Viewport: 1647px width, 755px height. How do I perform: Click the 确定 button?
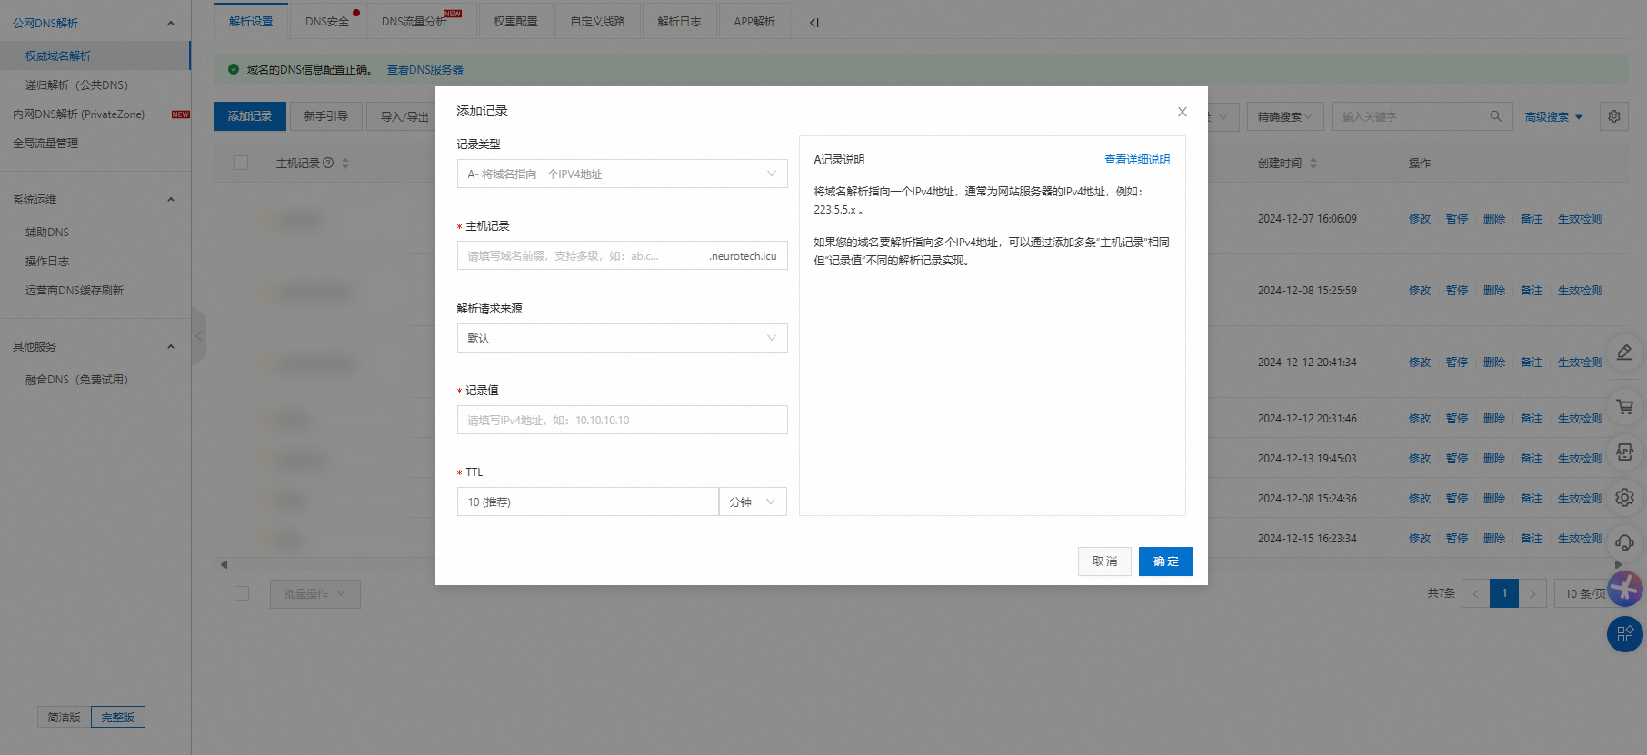pos(1165,561)
